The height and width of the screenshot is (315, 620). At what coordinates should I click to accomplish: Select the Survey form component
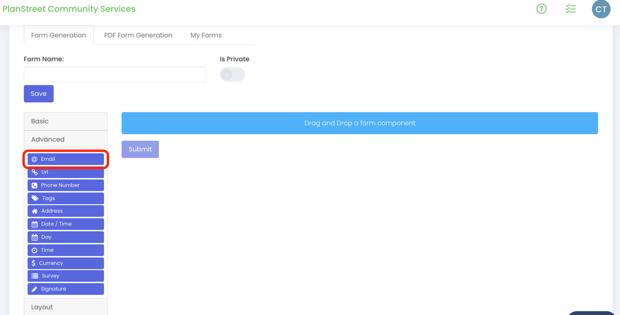(66, 276)
